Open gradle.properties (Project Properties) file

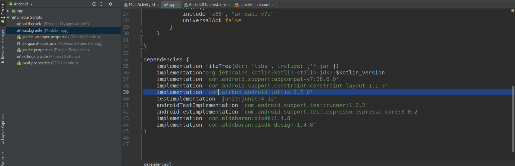53,50
